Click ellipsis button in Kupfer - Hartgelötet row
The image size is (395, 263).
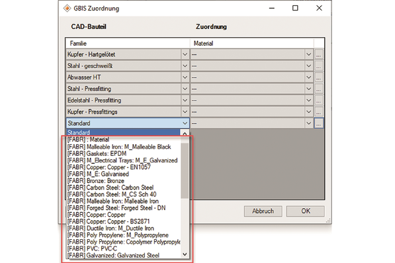point(319,54)
